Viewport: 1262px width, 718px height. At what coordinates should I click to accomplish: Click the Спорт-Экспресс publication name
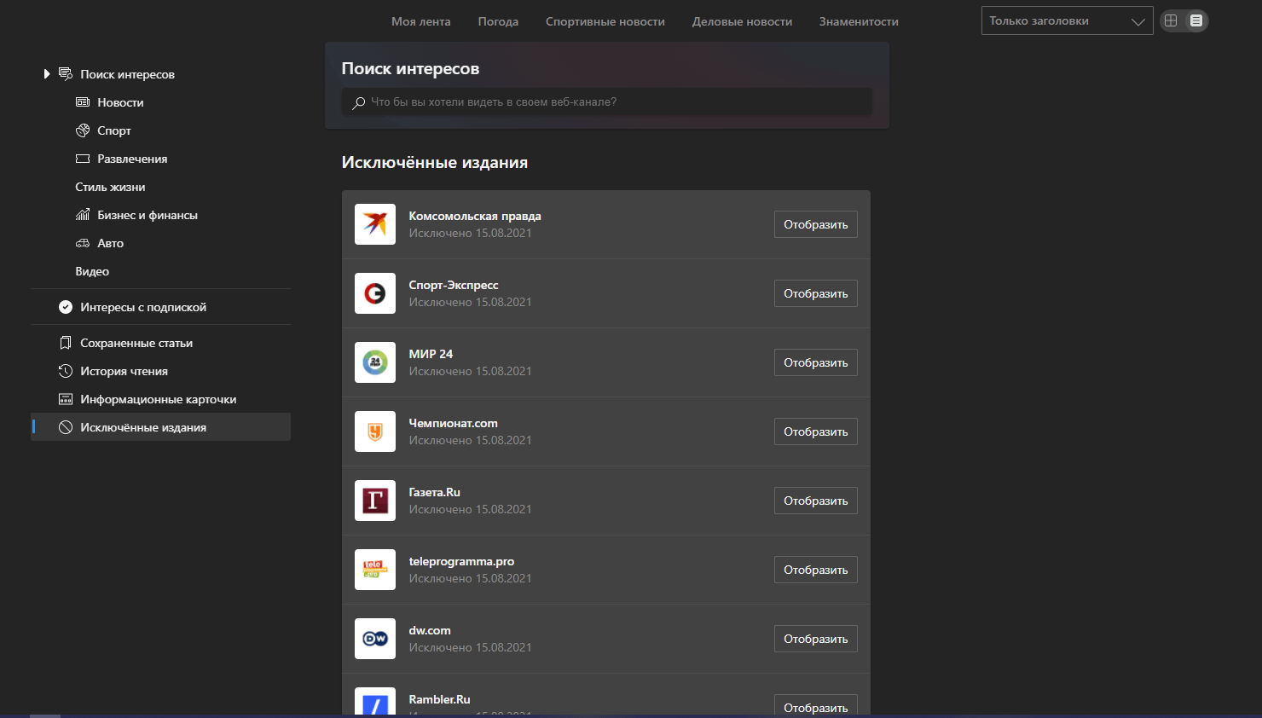click(x=454, y=285)
